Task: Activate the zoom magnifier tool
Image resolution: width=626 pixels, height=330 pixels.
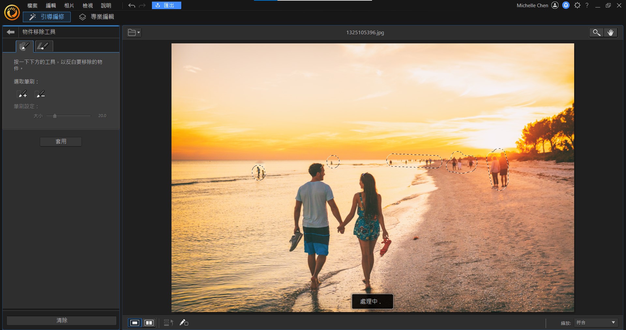Action: coord(596,33)
